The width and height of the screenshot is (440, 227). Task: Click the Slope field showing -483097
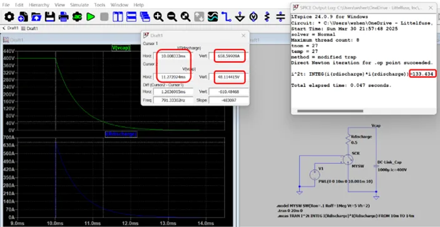click(x=229, y=100)
